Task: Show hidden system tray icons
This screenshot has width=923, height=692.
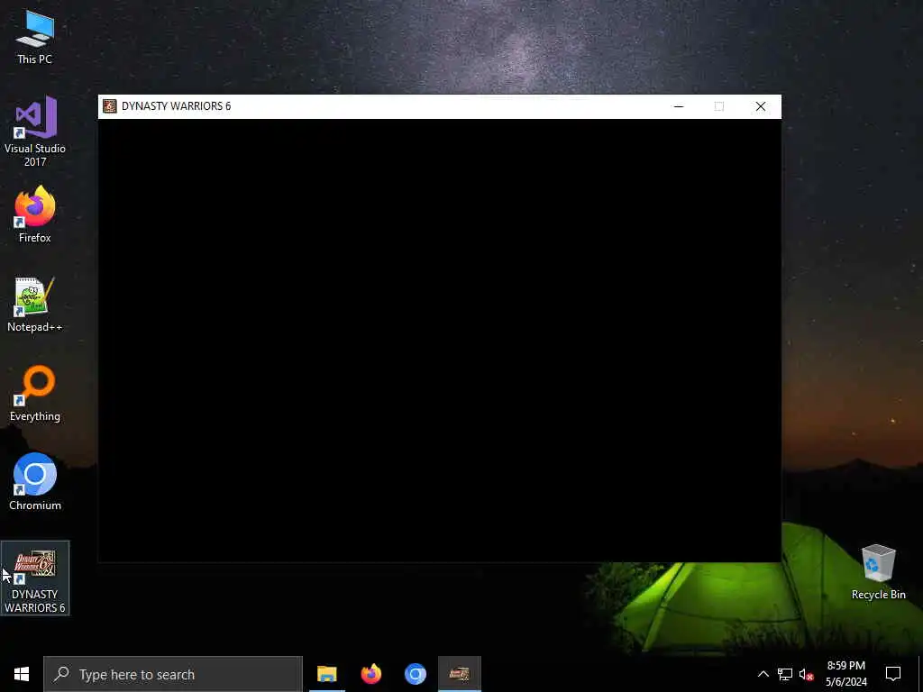Action: (x=763, y=674)
